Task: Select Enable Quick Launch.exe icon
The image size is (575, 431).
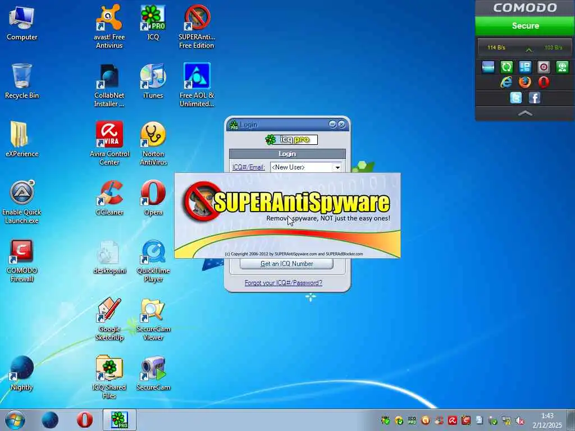Action: (22, 201)
